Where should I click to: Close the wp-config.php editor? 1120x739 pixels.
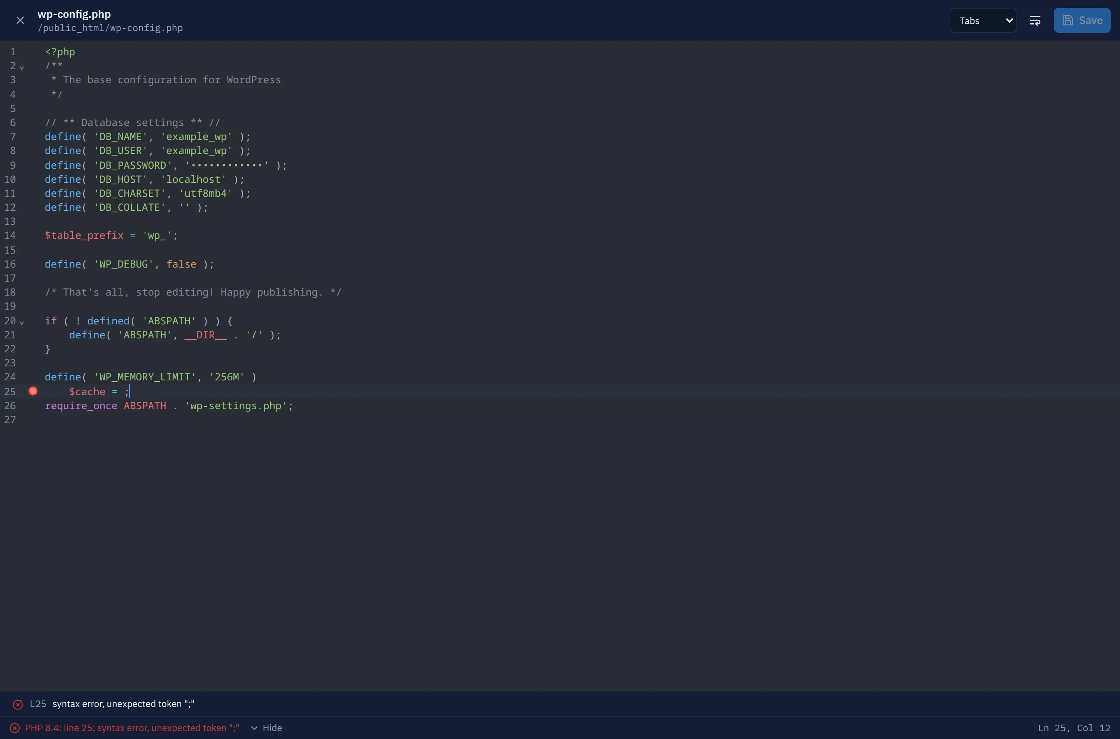pos(20,20)
